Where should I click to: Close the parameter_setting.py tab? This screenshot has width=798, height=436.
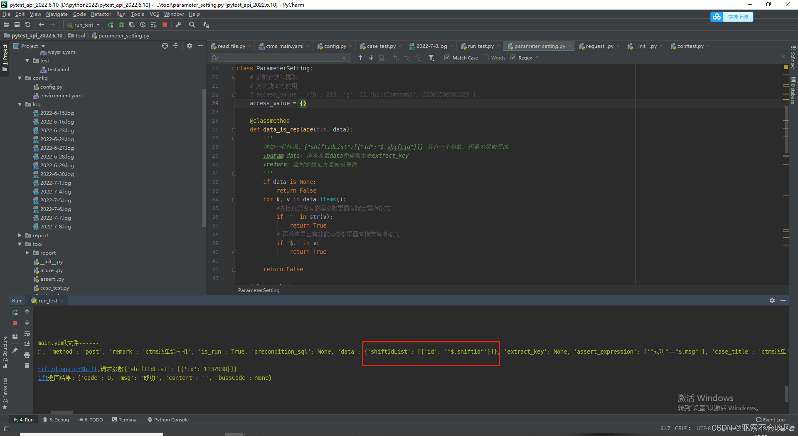pyautogui.click(x=569, y=46)
